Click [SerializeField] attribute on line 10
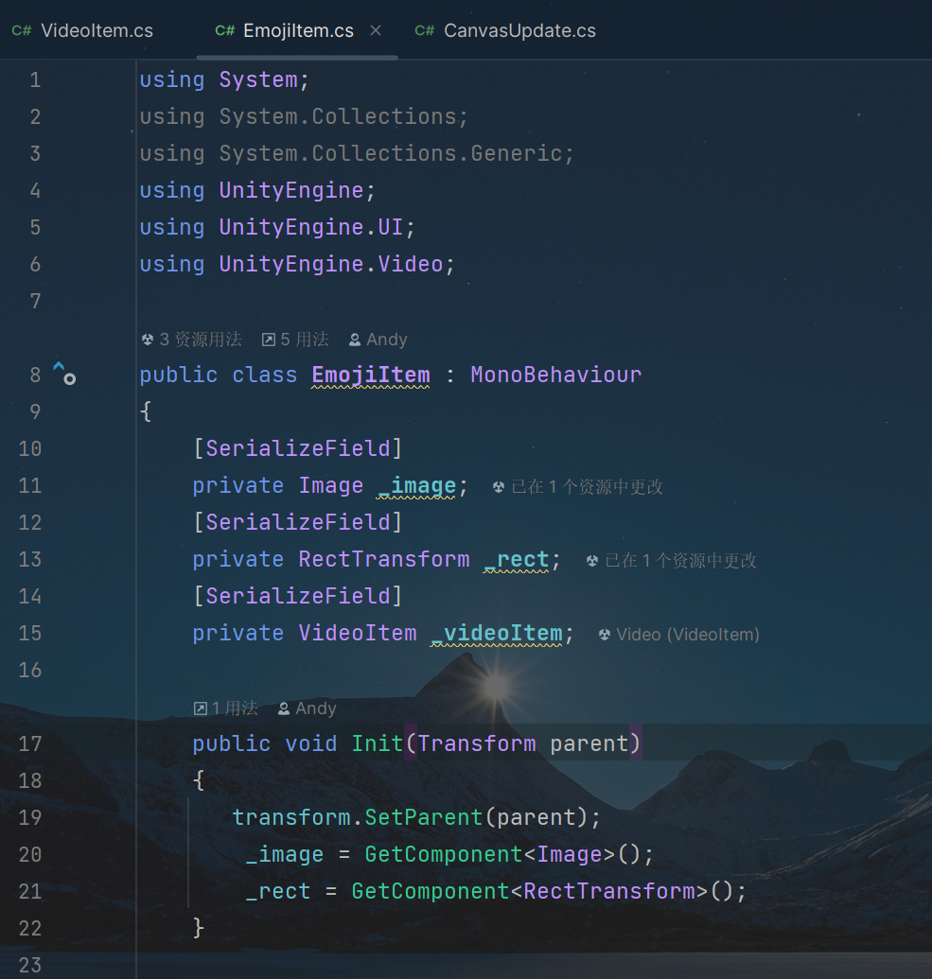 (x=298, y=448)
